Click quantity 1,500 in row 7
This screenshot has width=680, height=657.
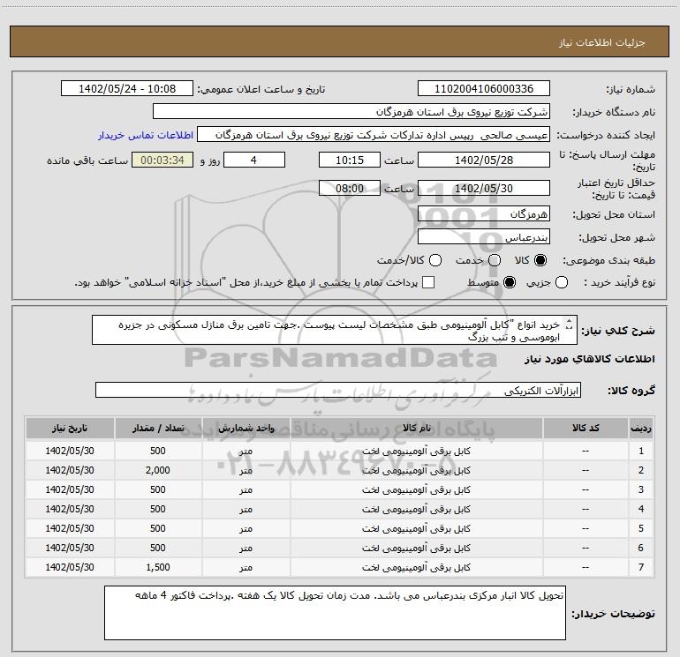pos(158,567)
